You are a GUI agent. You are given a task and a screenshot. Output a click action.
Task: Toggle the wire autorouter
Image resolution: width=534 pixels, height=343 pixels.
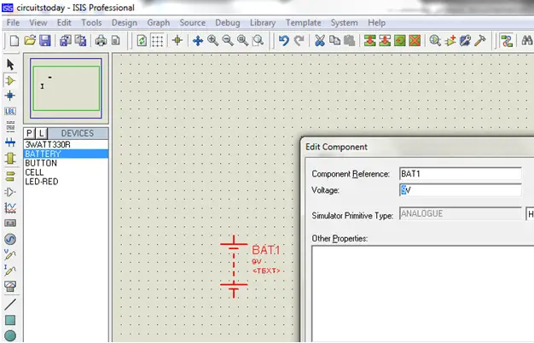click(x=507, y=41)
